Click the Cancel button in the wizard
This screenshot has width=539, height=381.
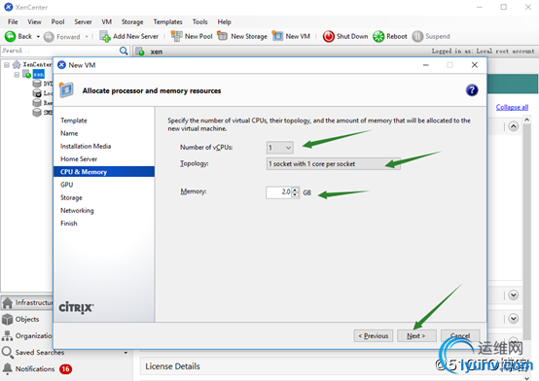point(460,335)
